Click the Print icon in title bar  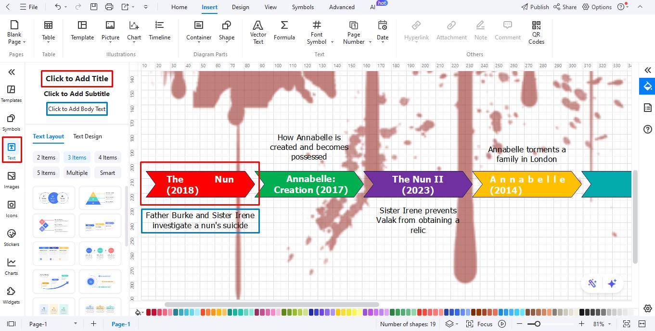[x=109, y=7]
